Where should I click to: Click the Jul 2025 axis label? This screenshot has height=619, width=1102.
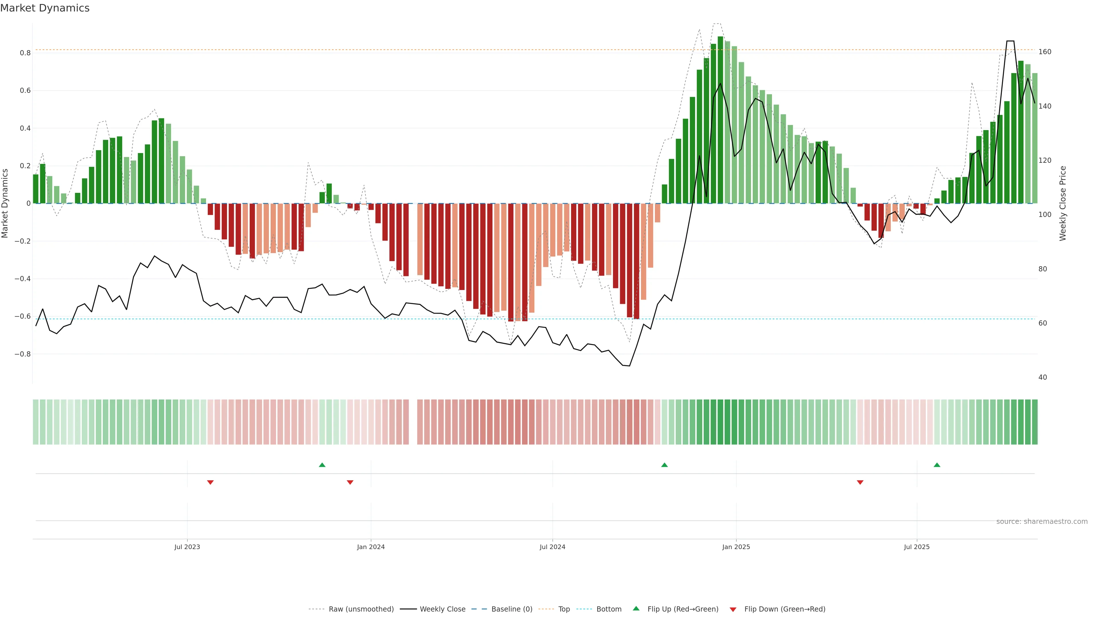pos(917,547)
